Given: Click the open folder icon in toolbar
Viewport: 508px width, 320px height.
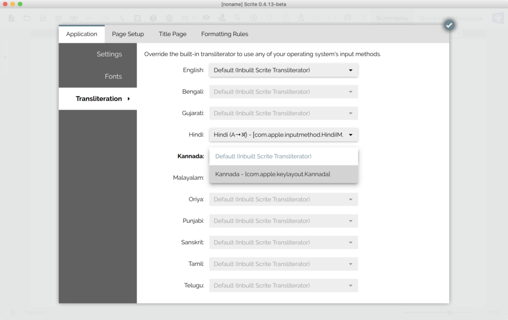Looking at the screenshot, I should coord(27,18).
